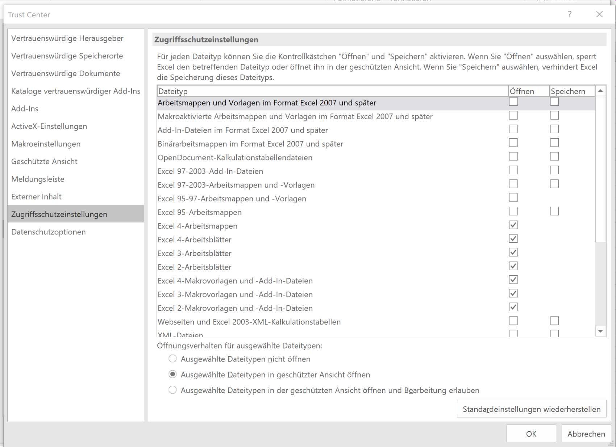The width and height of the screenshot is (616, 447).
Task: Go to Externer Inhalt settings
Action: (76, 197)
